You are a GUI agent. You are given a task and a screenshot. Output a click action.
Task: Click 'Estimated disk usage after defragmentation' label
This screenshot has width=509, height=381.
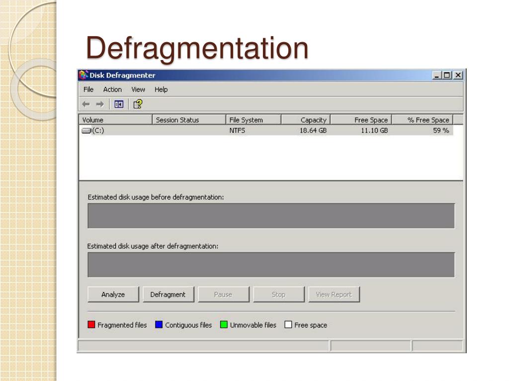point(153,246)
